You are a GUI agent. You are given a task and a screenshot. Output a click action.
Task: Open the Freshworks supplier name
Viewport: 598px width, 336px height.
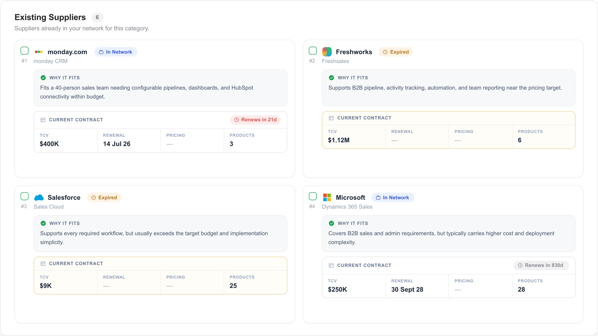pyautogui.click(x=354, y=52)
